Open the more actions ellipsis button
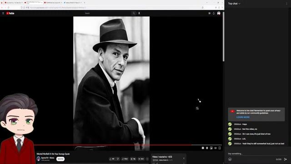Screen dimensions: 291x164 (147, 159)
